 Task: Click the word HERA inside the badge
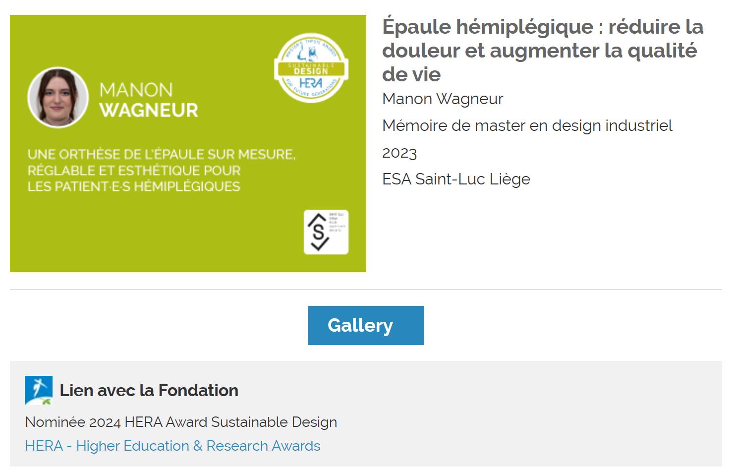click(x=311, y=83)
